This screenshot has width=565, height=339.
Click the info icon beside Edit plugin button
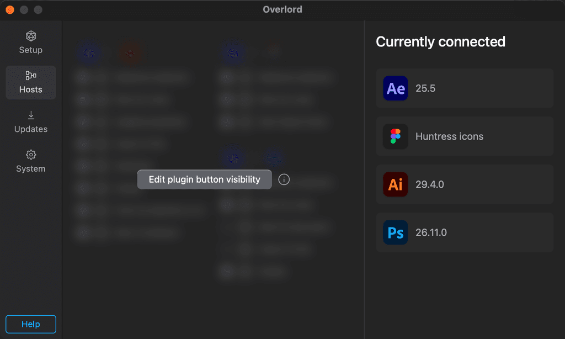[x=284, y=179]
